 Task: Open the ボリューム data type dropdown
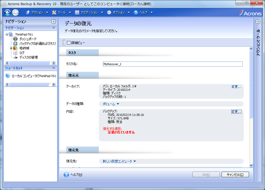pos(111,104)
